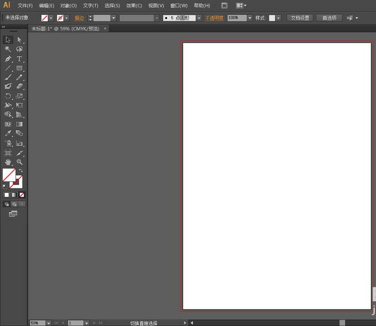Viewport: 376px width, 326px height.
Task: Open workspace arrangement dropdown in menu bar
Action: 241,5
